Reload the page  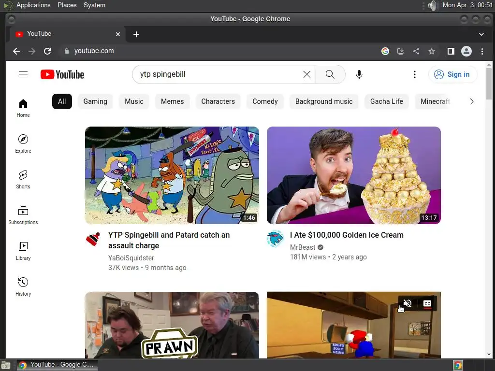click(x=47, y=51)
